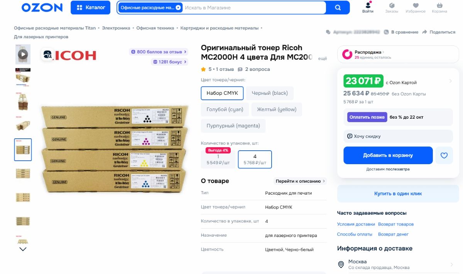Select the Черный (black) toner option
The width and height of the screenshot is (463, 274).
[270, 93]
